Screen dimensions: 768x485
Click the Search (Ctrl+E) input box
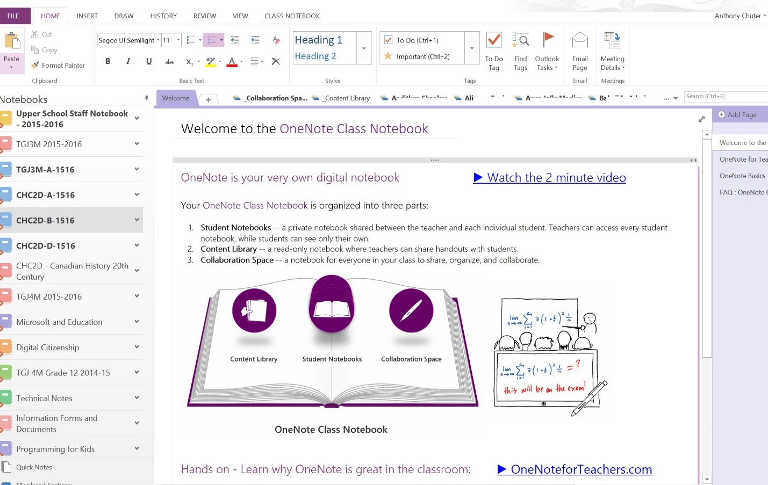pyautogui.click(x=725, y=97)
